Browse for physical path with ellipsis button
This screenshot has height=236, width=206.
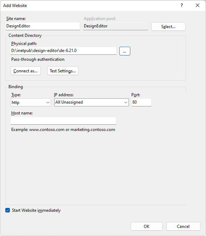tap(125, 51)
